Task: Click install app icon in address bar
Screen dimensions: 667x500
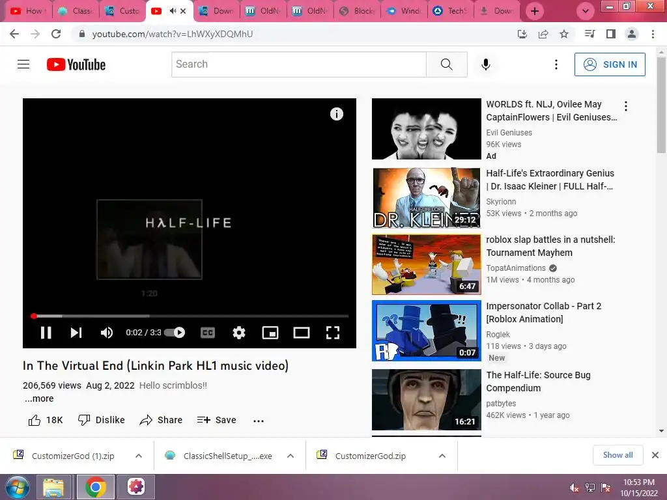Action: point(522,34)
